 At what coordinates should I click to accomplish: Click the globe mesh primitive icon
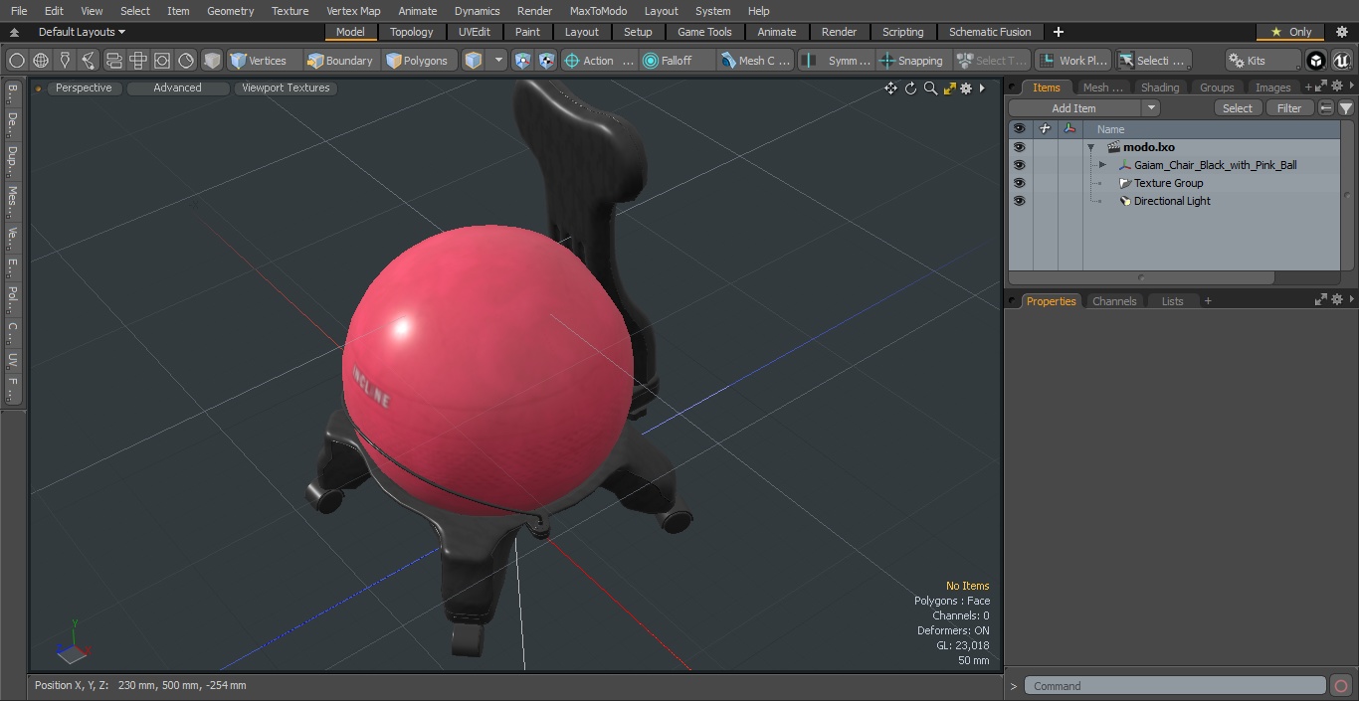41,61
